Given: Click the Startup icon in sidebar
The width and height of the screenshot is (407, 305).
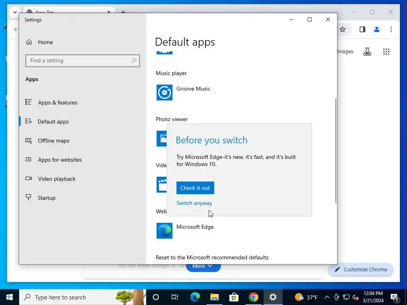Looking at the screenshot, I should (29, 198).
